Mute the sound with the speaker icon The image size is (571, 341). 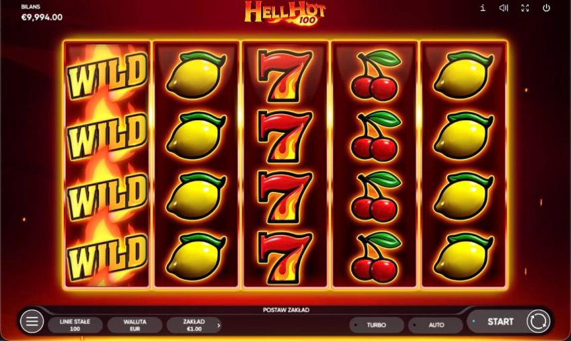[504, 8]
